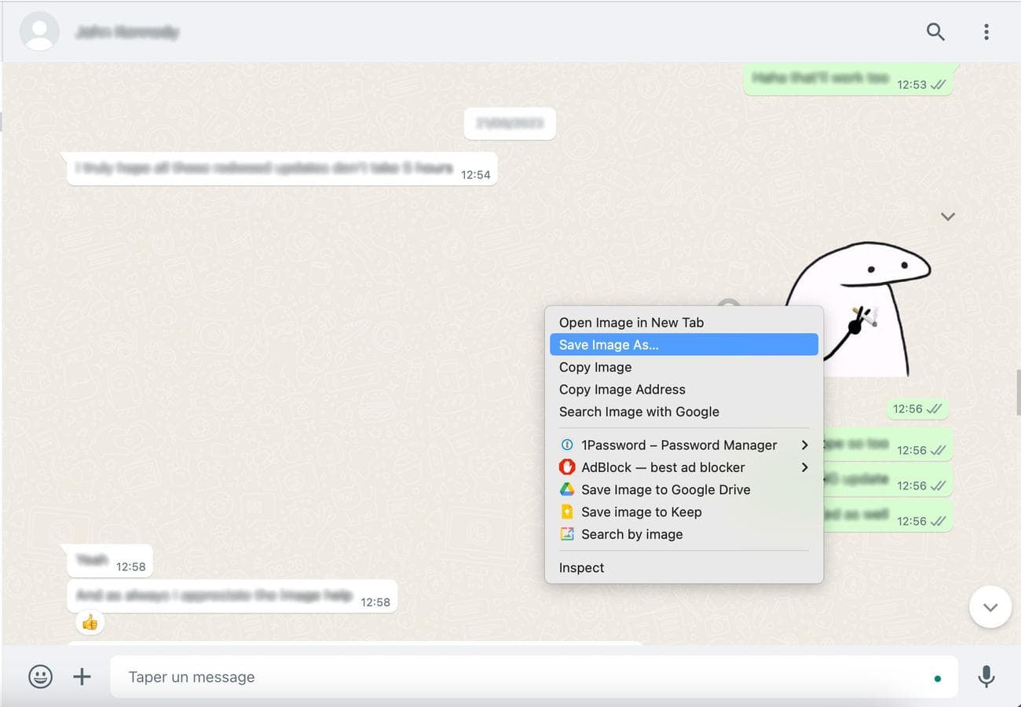Click the Google Drive triangle icon
Viewport: 1021px width, 707px height.
pos(567,489)
